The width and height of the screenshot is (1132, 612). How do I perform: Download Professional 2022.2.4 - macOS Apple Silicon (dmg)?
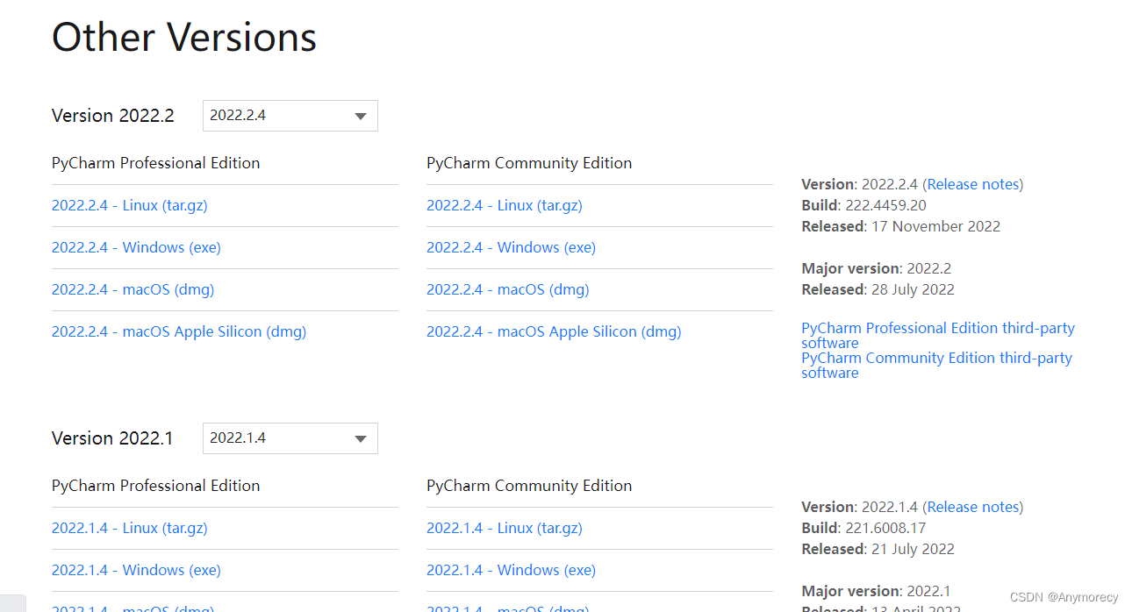coord(179,331)
